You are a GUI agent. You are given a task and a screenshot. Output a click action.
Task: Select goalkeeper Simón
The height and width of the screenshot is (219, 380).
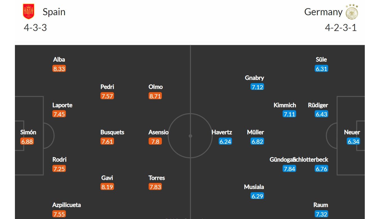point(28,132)
